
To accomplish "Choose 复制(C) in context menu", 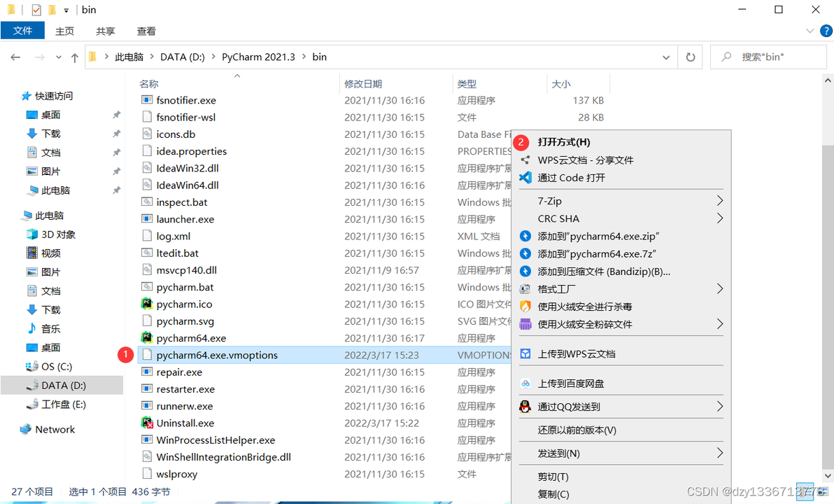I will click(x=553, y=494).
